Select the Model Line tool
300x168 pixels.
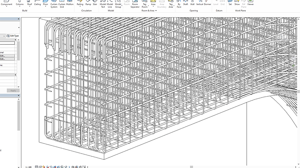(110, 4)
